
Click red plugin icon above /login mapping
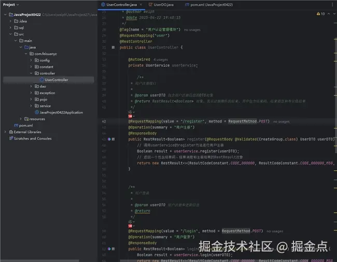tap(130, 226)
